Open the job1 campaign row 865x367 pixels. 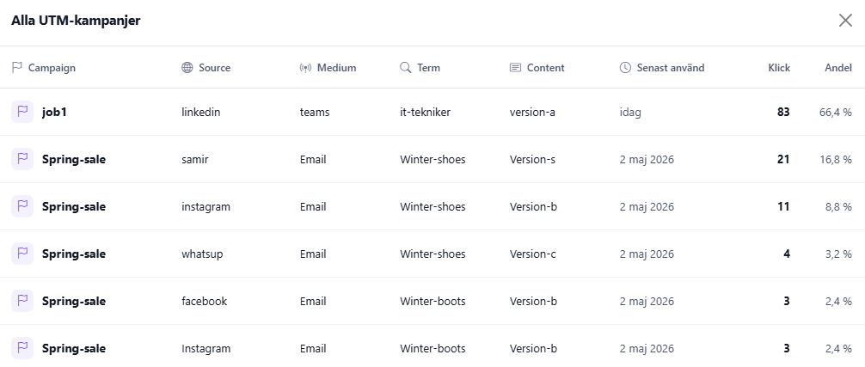432,112
